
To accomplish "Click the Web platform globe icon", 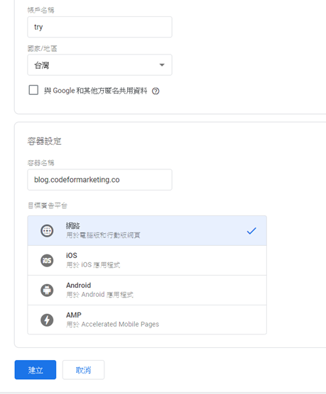I will click(47, 230).
